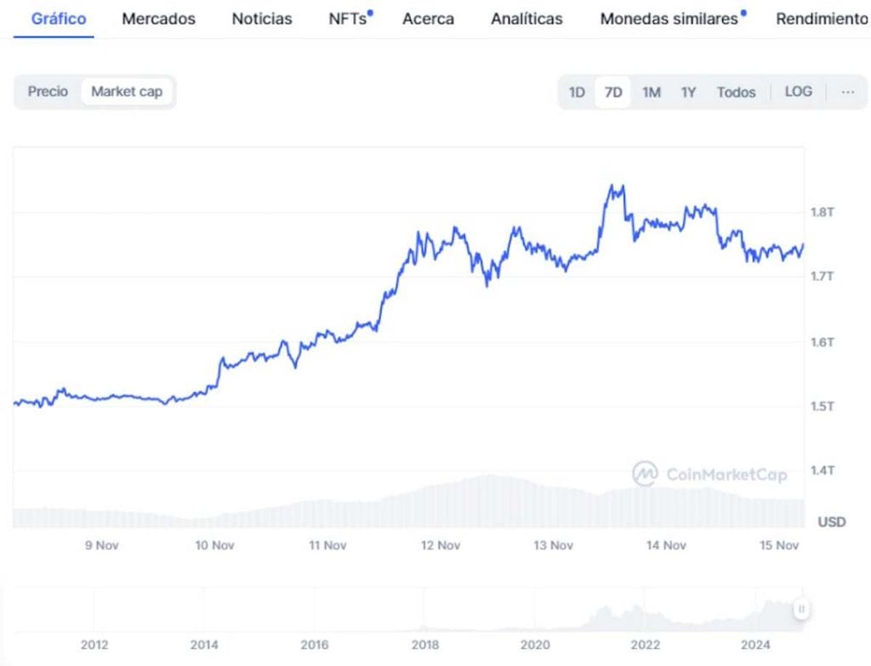Go to the Analíticas section

point(527,18)
